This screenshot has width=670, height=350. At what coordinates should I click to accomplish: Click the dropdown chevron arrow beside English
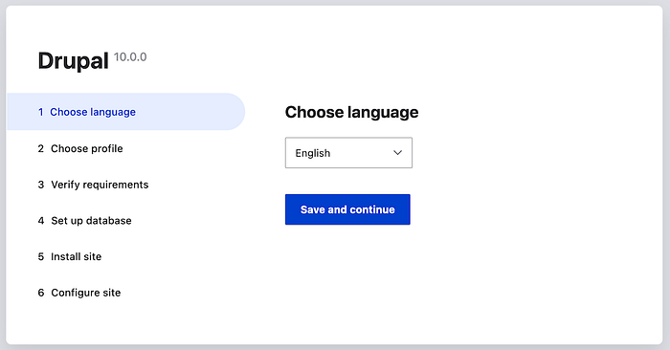click(397, 153)
